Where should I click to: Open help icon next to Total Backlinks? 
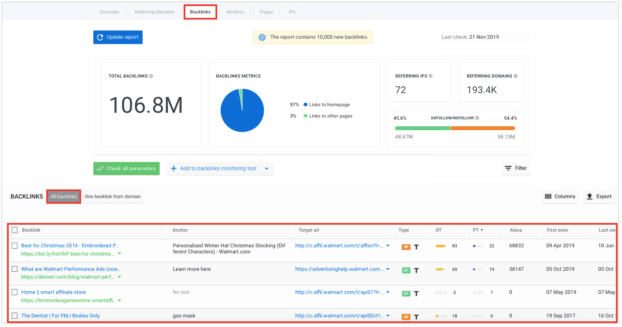tap(151, 76)
